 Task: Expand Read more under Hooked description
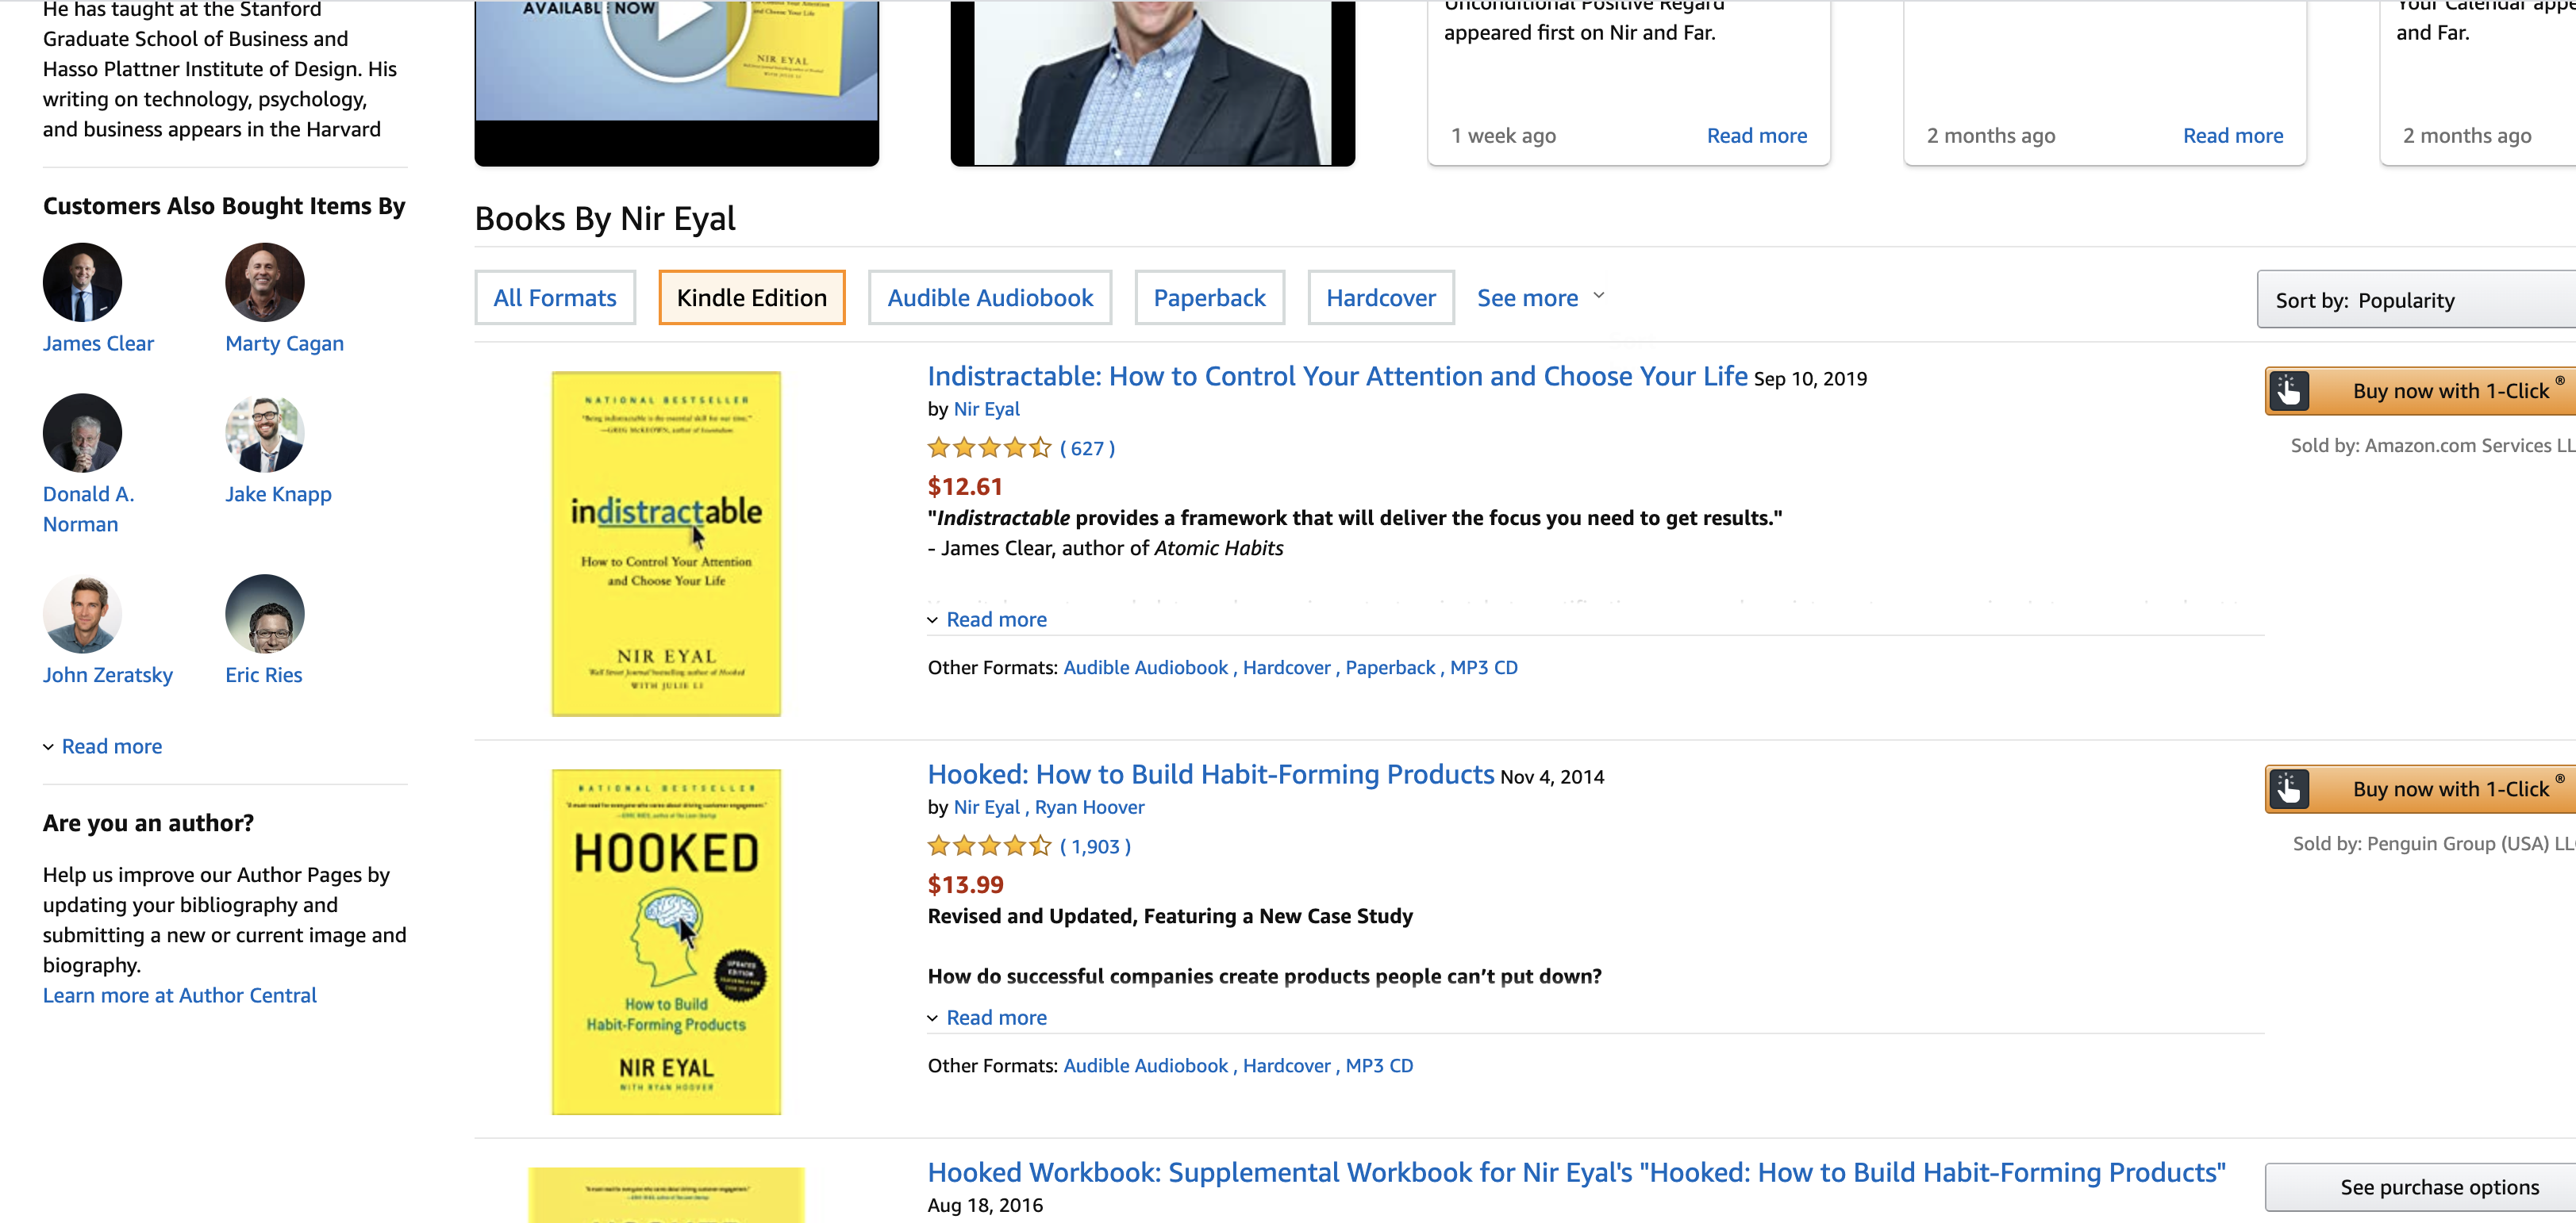click(995, 1017)
